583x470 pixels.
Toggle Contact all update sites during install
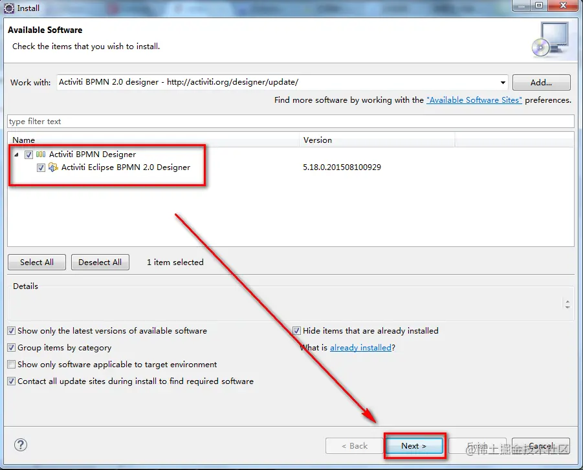coord(12,381)
